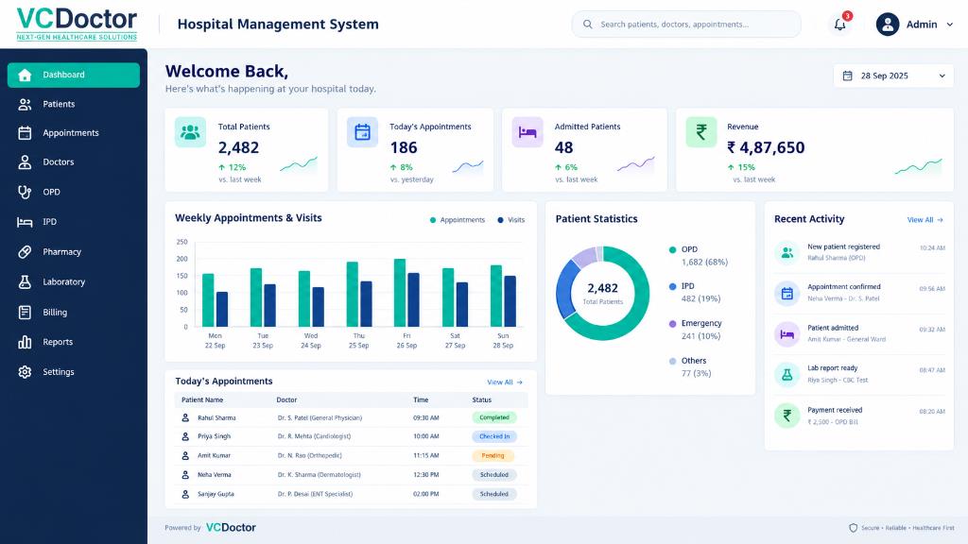Image resolution: width=968 pixels, height=544 pixels.
Task: Click the Appointments calendar icon in sidebar
Action: coord(25,133)
